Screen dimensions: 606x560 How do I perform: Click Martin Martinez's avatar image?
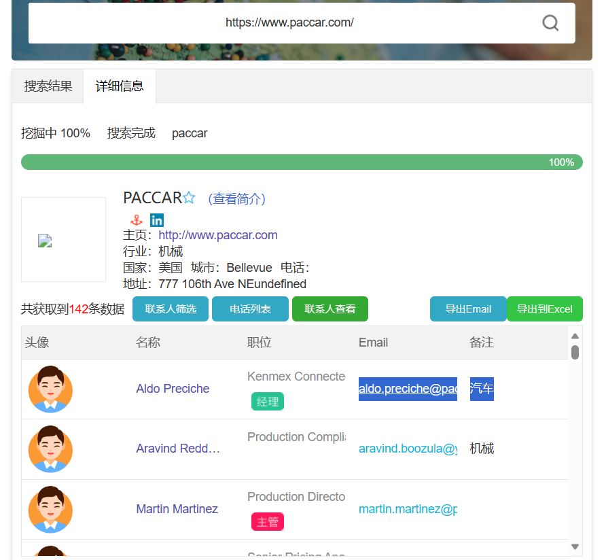50,509
